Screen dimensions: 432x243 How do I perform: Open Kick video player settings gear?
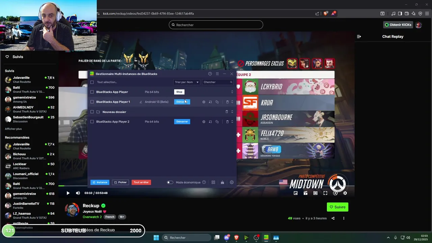pos(345,193)
